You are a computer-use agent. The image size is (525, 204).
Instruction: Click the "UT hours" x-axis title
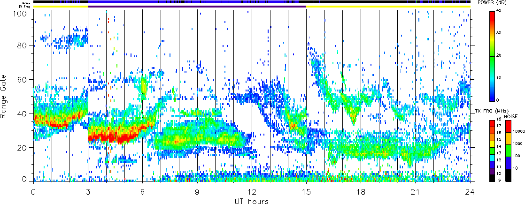pos(252,201)
